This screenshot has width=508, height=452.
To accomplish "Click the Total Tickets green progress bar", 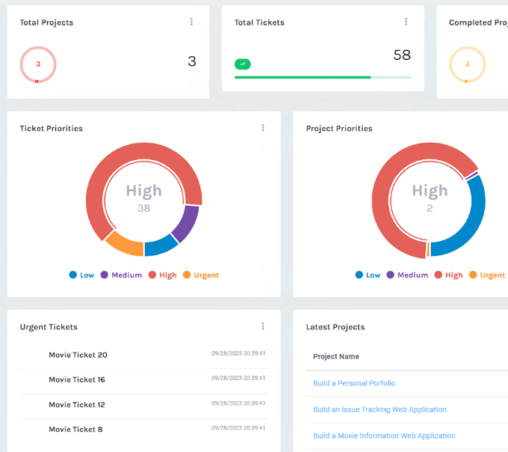I will coord(303,77).
